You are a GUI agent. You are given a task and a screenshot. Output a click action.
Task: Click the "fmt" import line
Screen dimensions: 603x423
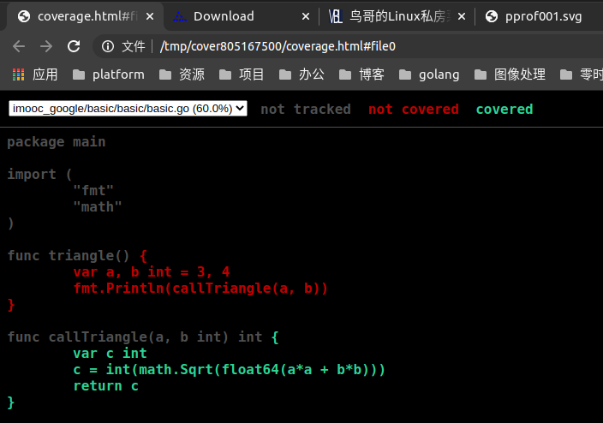93,191
